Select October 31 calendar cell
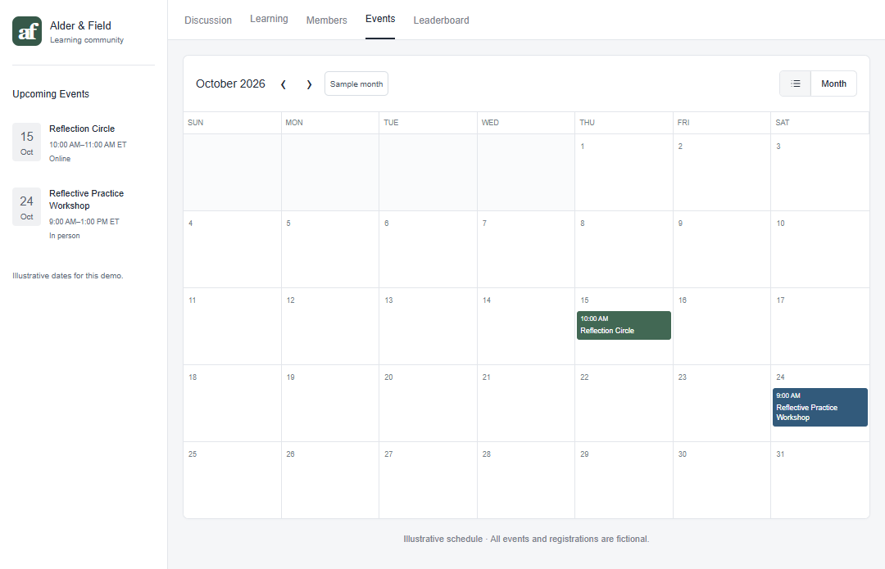This screenshot has width=885, height=569. tap(819, 480)
